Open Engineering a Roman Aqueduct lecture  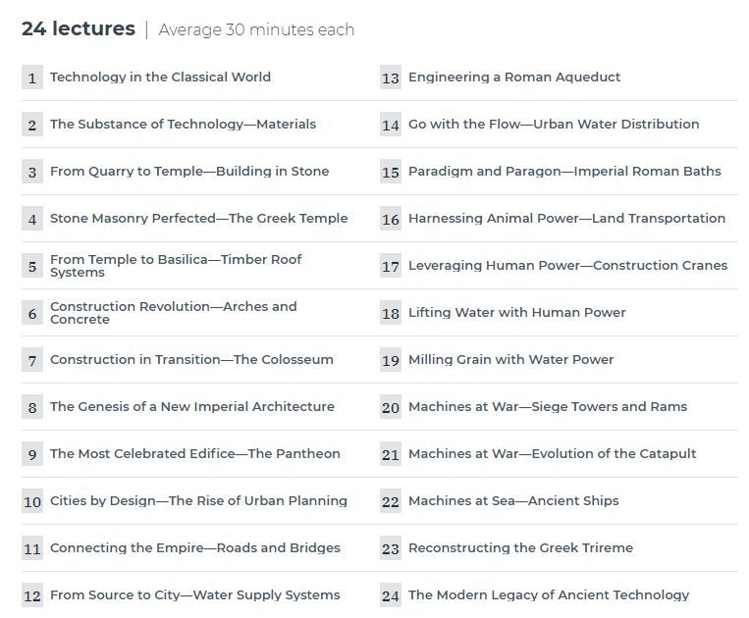[514, 77]
